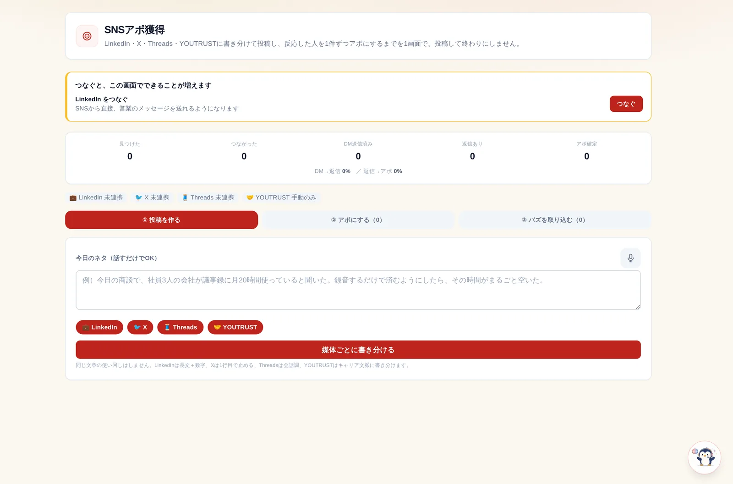The height and width of the screenshot is (484, 733).
Task: Click the 返信→アポ 0% rate text
Action: [x=383, y=171]
